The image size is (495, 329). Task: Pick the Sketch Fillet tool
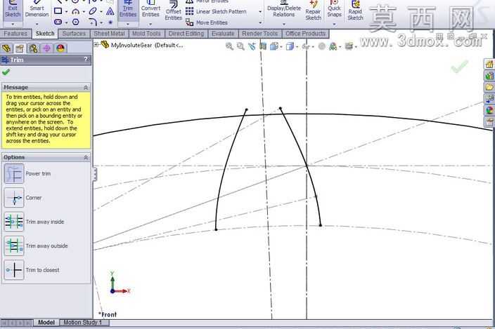pyautogui.click(x=93, y=22)
